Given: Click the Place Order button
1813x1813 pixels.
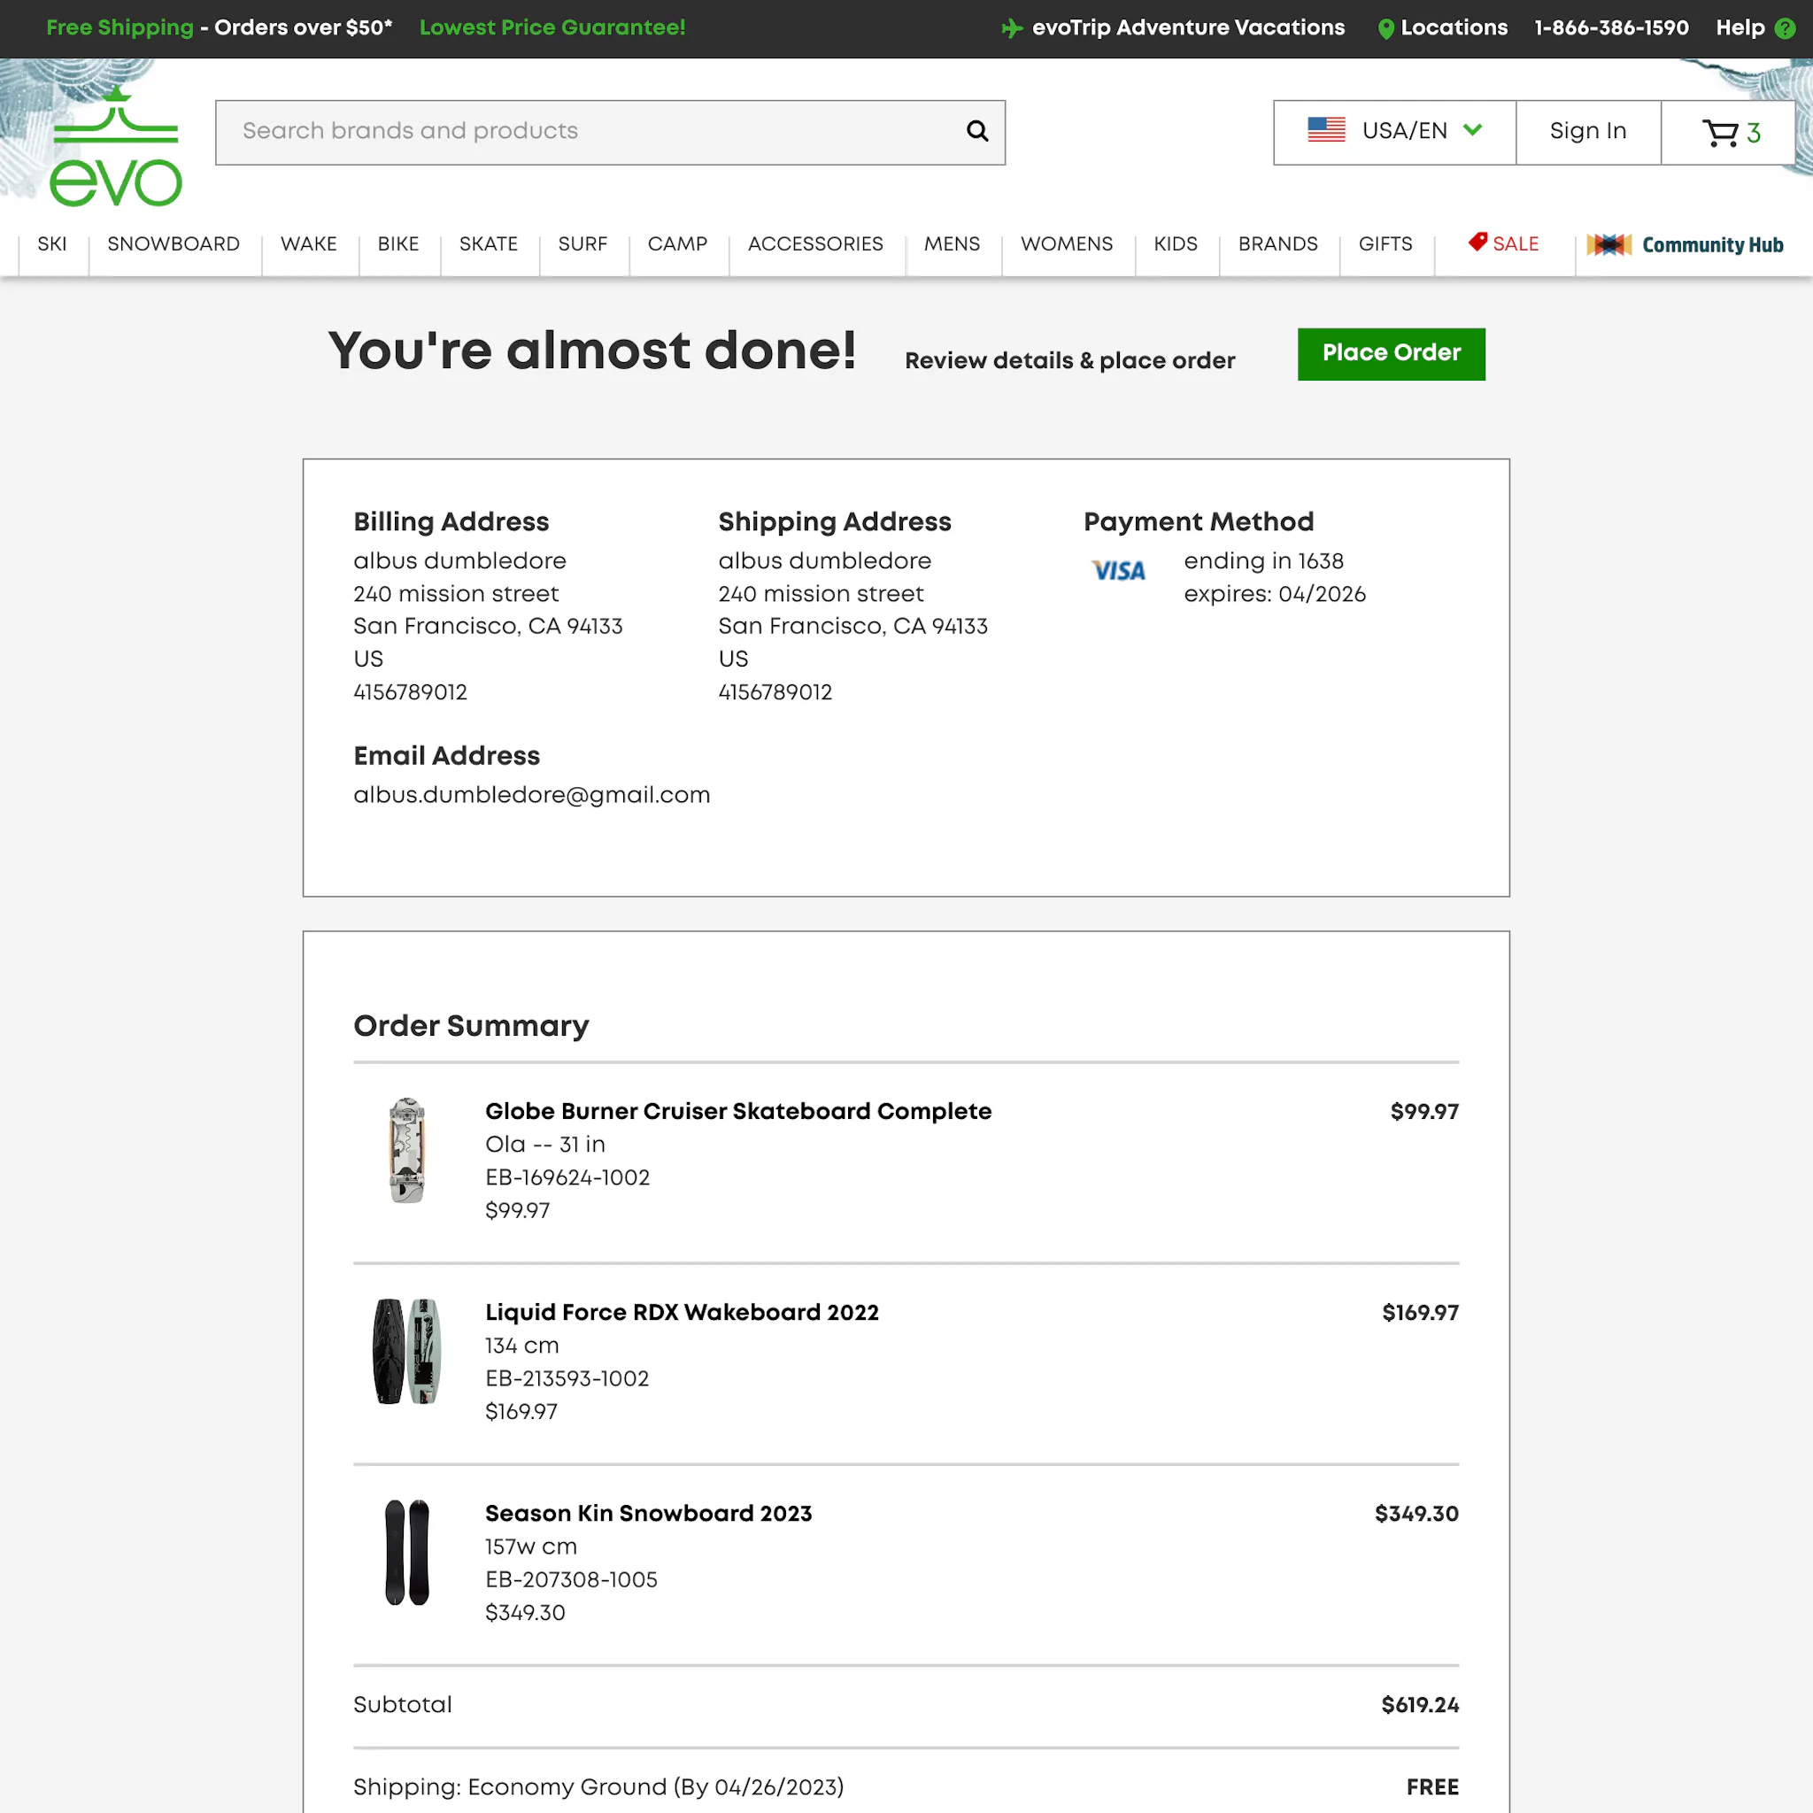Looking at the screenshot, I should 1391,354.
